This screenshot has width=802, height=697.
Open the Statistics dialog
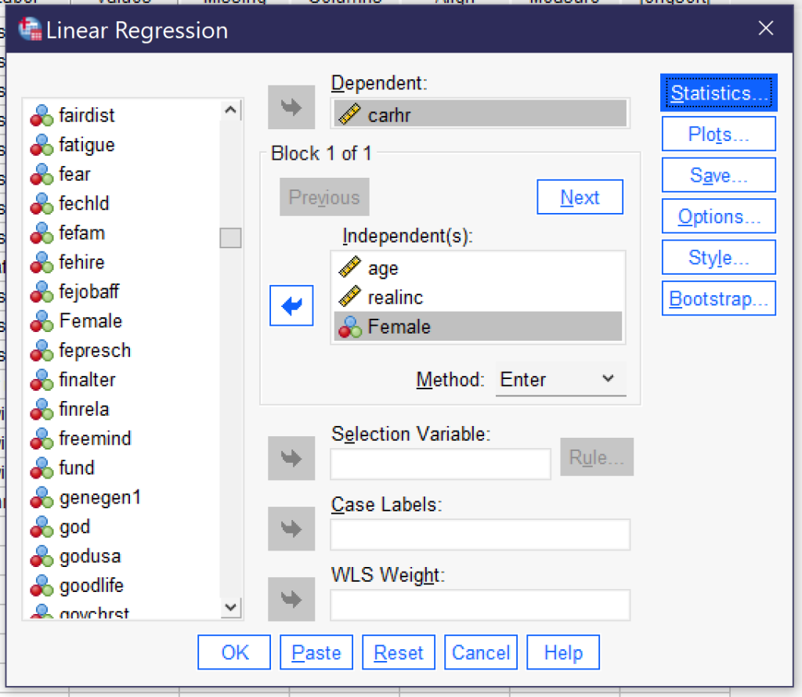[x=718, y=92]
